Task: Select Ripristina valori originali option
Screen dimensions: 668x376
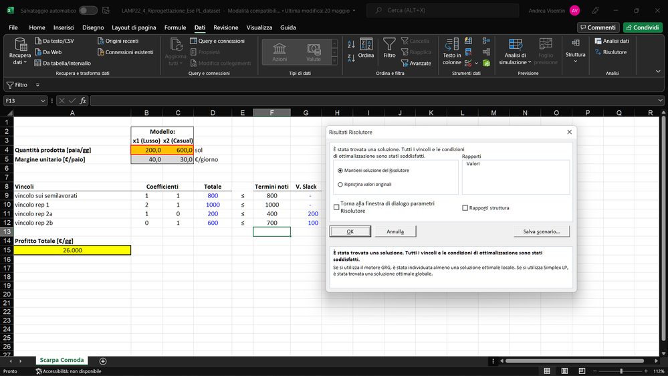Action: point(340,184)
